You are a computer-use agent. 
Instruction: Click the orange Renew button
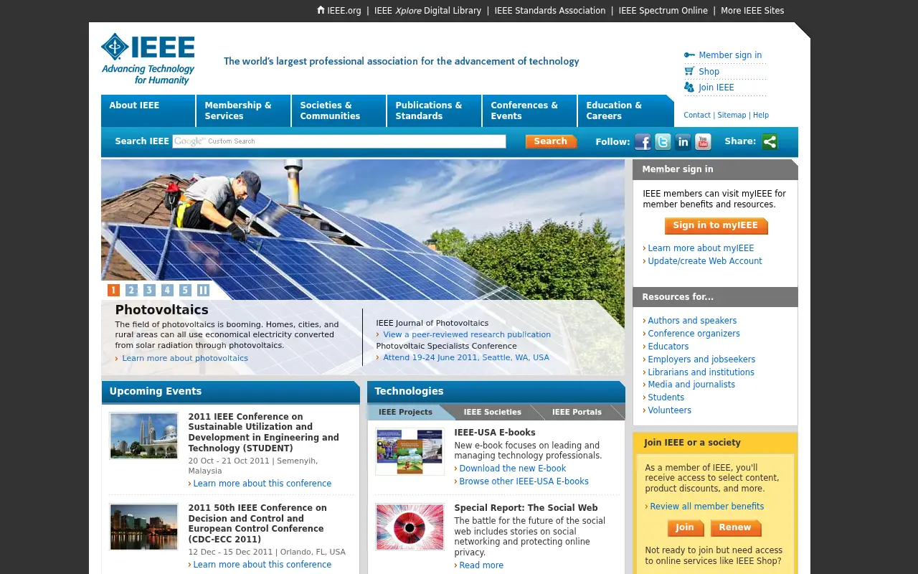735,527
